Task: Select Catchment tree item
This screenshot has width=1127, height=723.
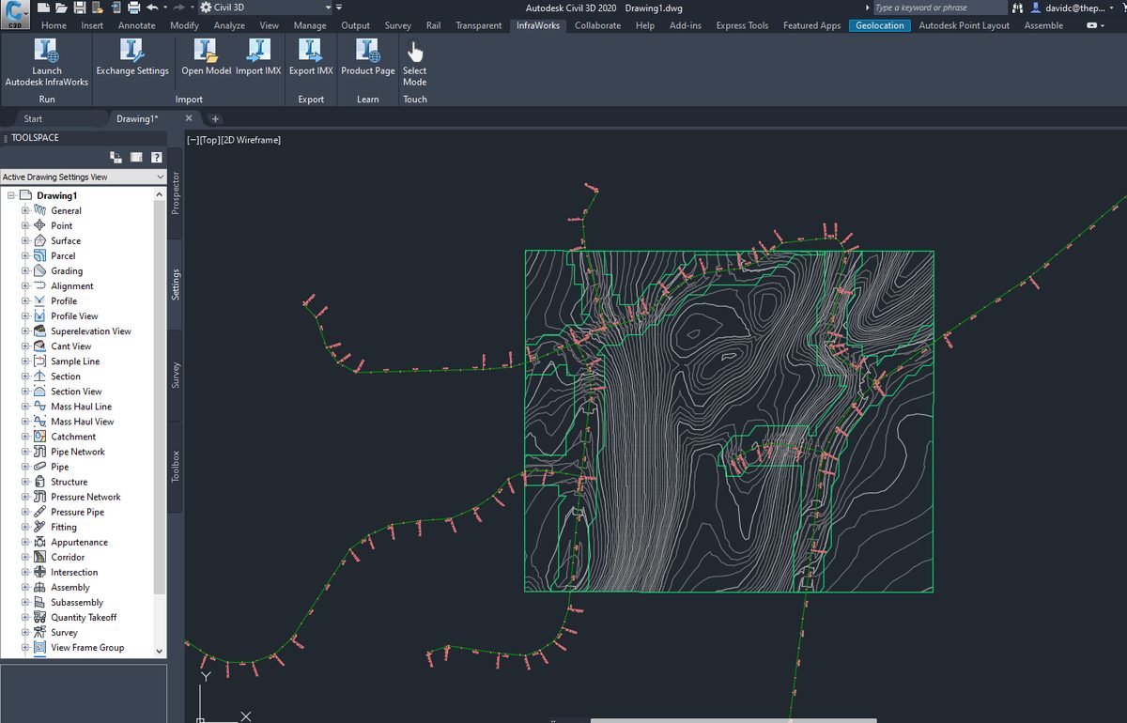Action: pos(73,437)
